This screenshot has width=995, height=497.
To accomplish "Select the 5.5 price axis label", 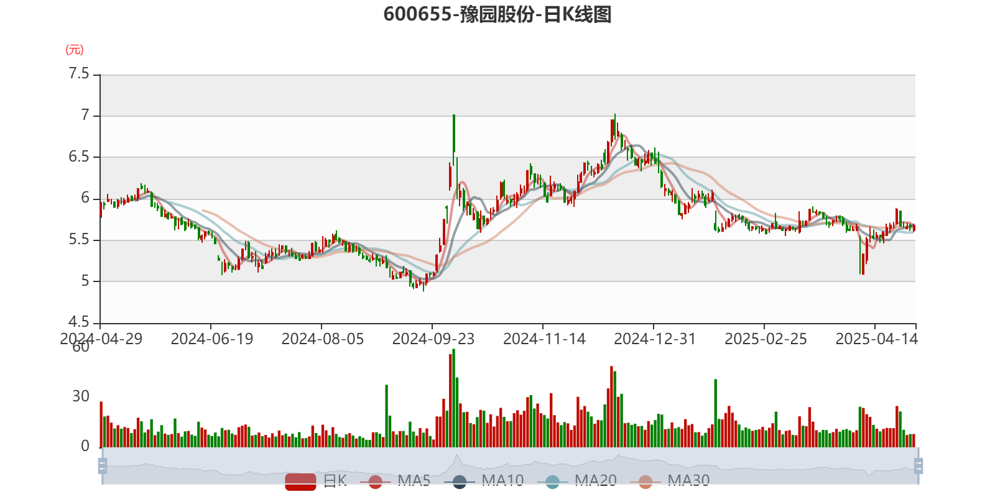I will click(x=79, y=240).
